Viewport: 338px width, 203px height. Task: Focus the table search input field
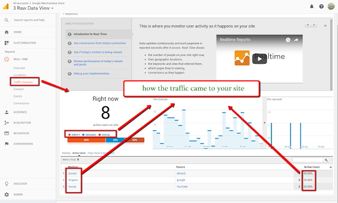pyautogui.click(x=307, y=160)
